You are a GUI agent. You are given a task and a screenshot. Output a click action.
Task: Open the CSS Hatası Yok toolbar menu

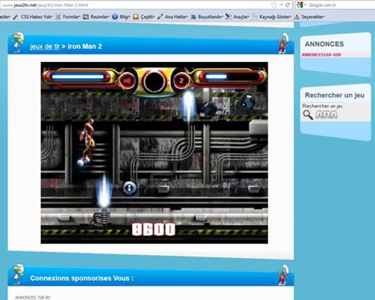click(x=33, y=17)
